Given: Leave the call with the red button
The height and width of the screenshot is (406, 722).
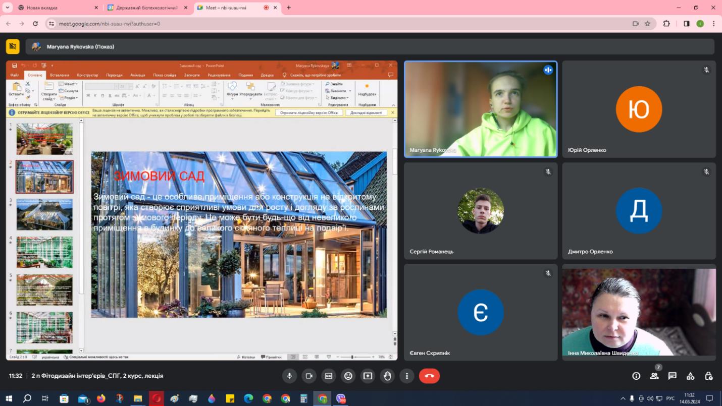Looking at the screenshot, I should 429,376.
